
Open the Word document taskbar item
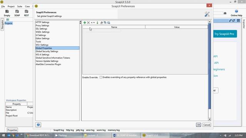coord(126,135)
